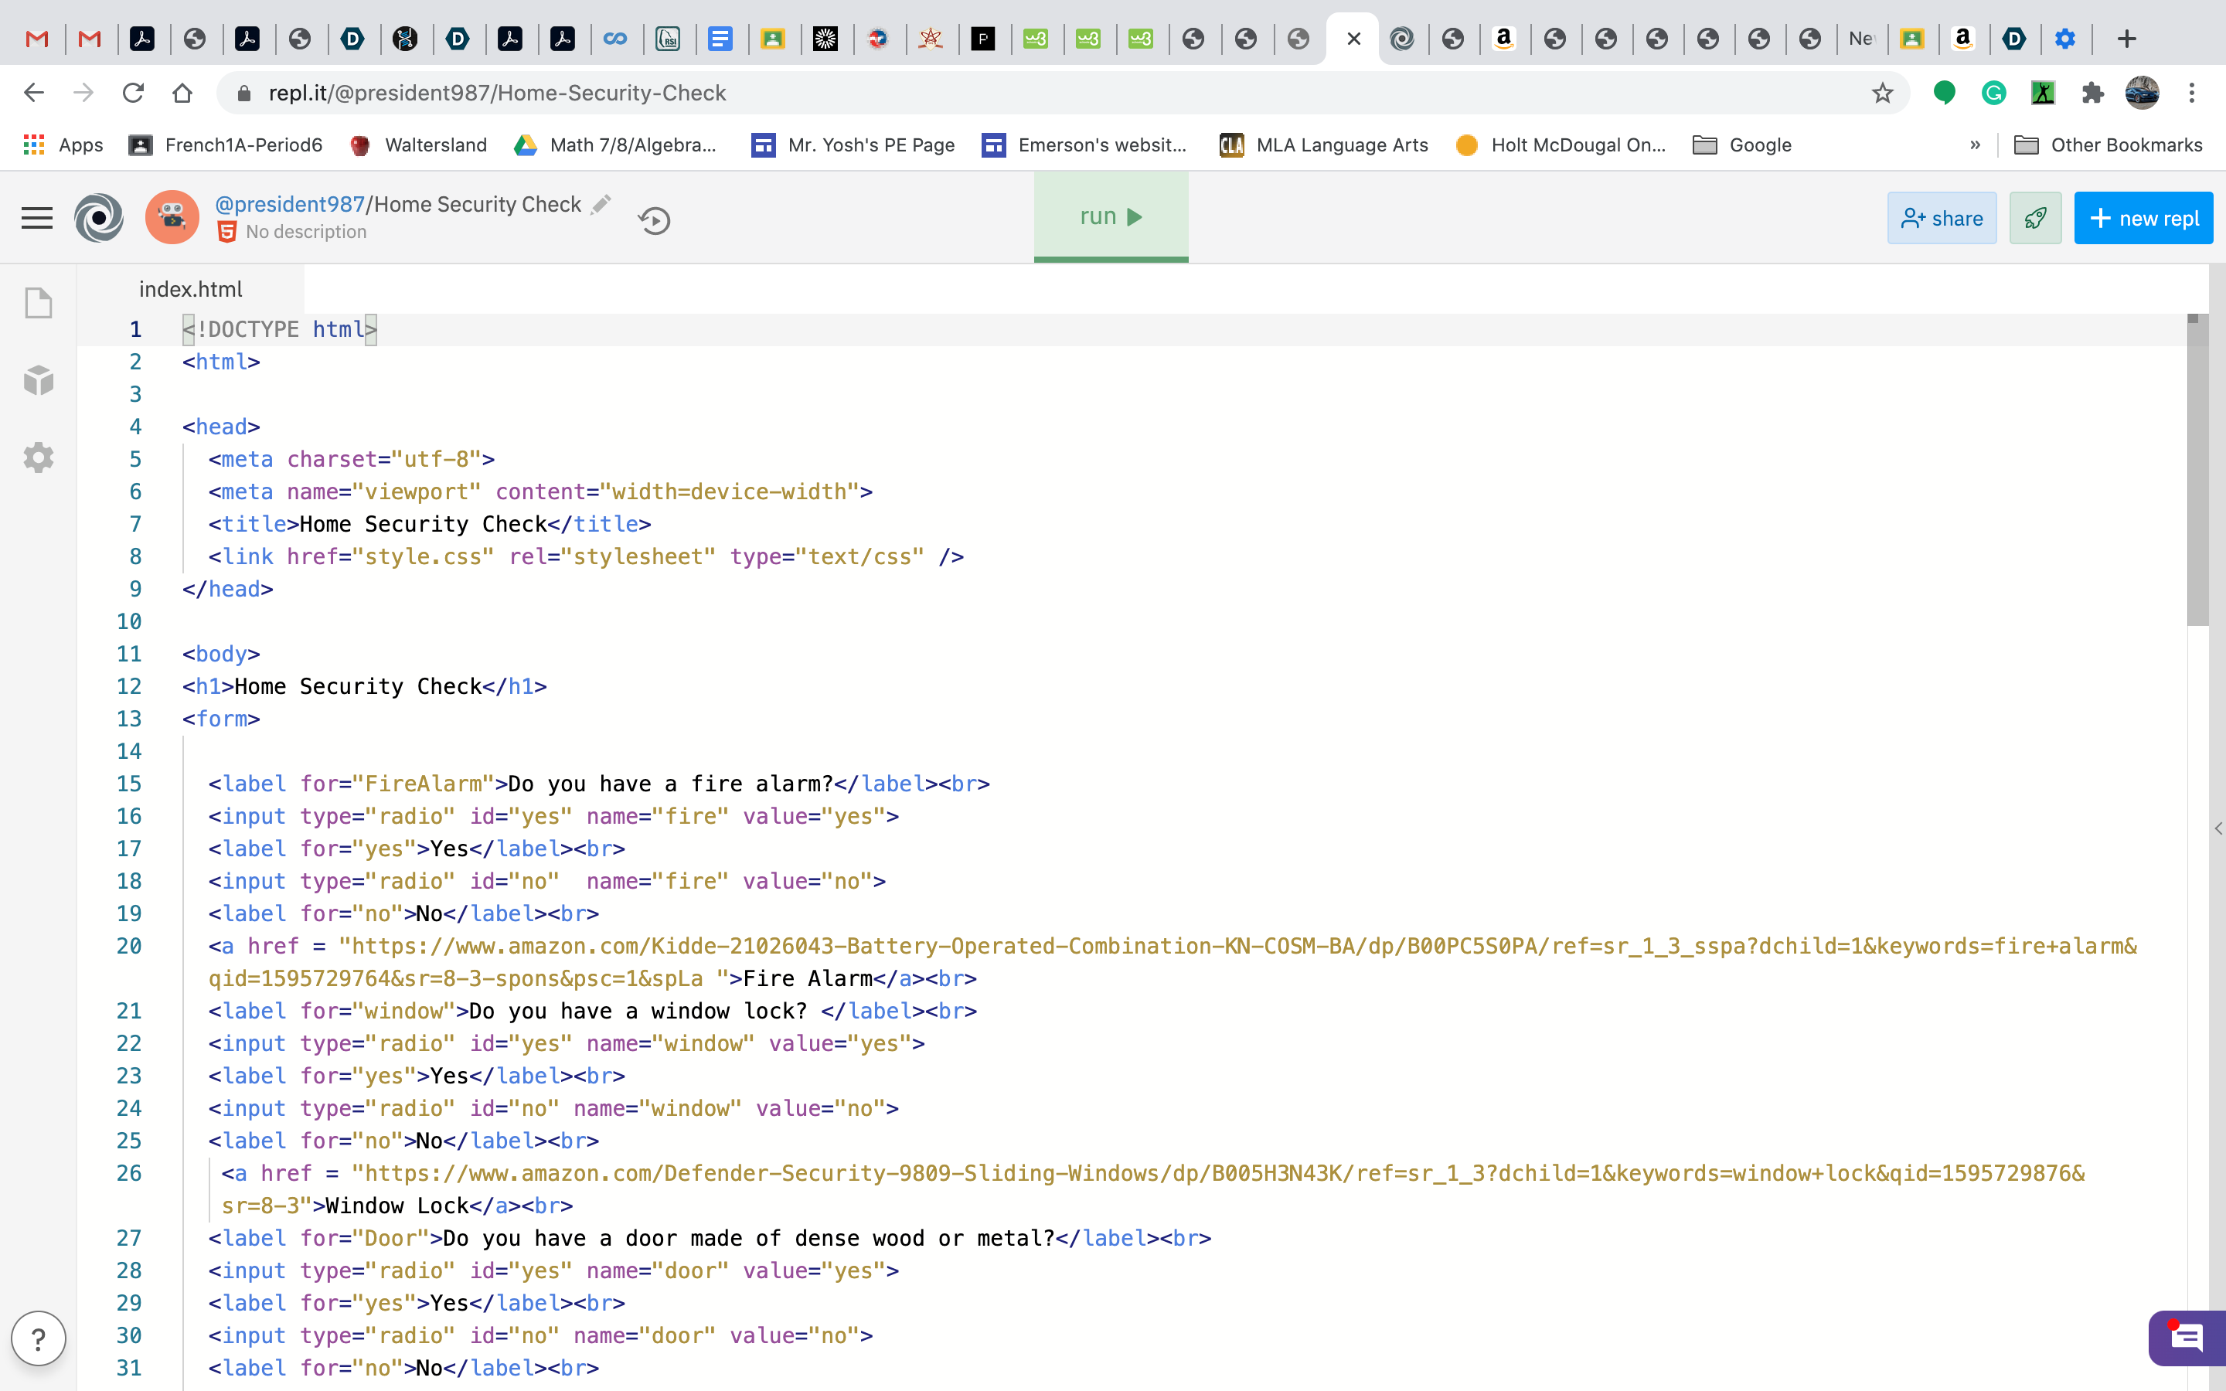Screen dimensions: 2226x1391
Task: Bookmark page with the star icon
Action: click(x=1882, y=93)
